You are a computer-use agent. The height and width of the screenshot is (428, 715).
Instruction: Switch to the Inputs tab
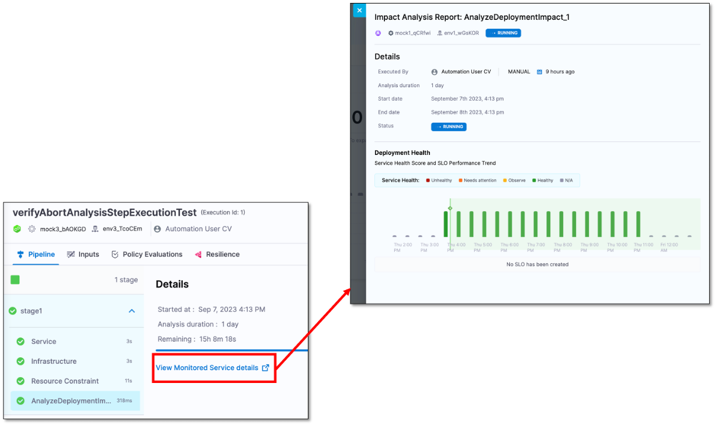click(82, 254)
